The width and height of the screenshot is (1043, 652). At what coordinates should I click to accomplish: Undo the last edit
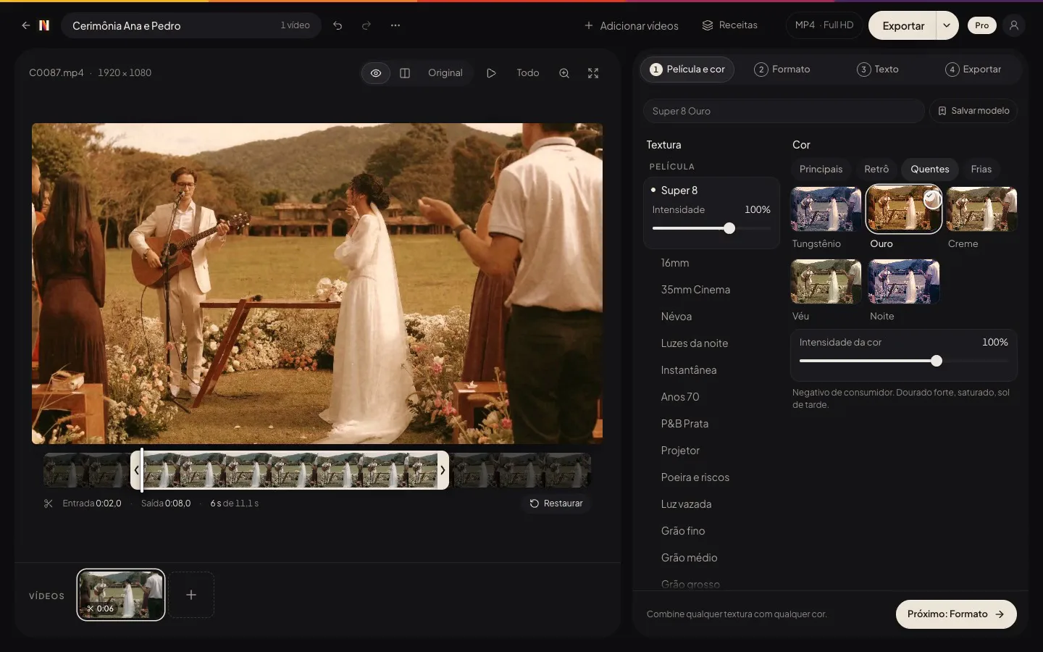[x=338, y=25]
